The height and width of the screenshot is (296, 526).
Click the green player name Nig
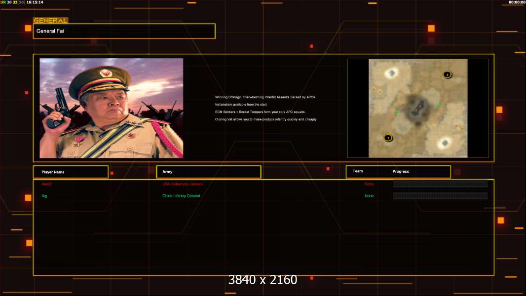point(44,196)
